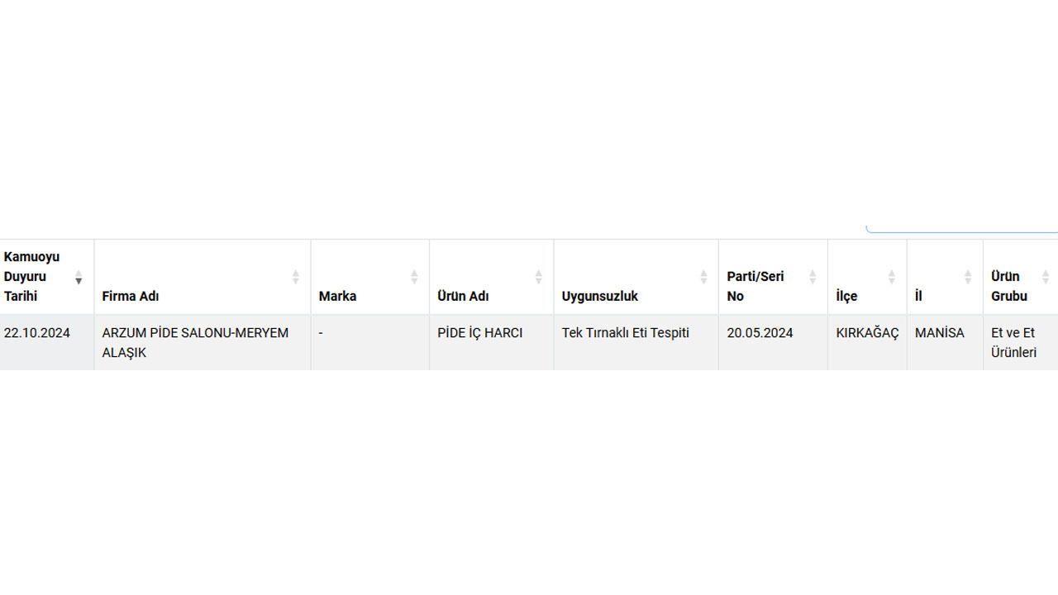Click sort arrows beside Parti/Seri No header
Screen dimensions: 1058x595
tap(813, 277)
